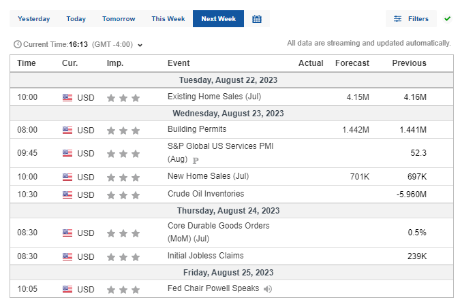This screenshot has width=460, height=304.
Task: Click US flag in Services PMI row
Action: [67, 153]
